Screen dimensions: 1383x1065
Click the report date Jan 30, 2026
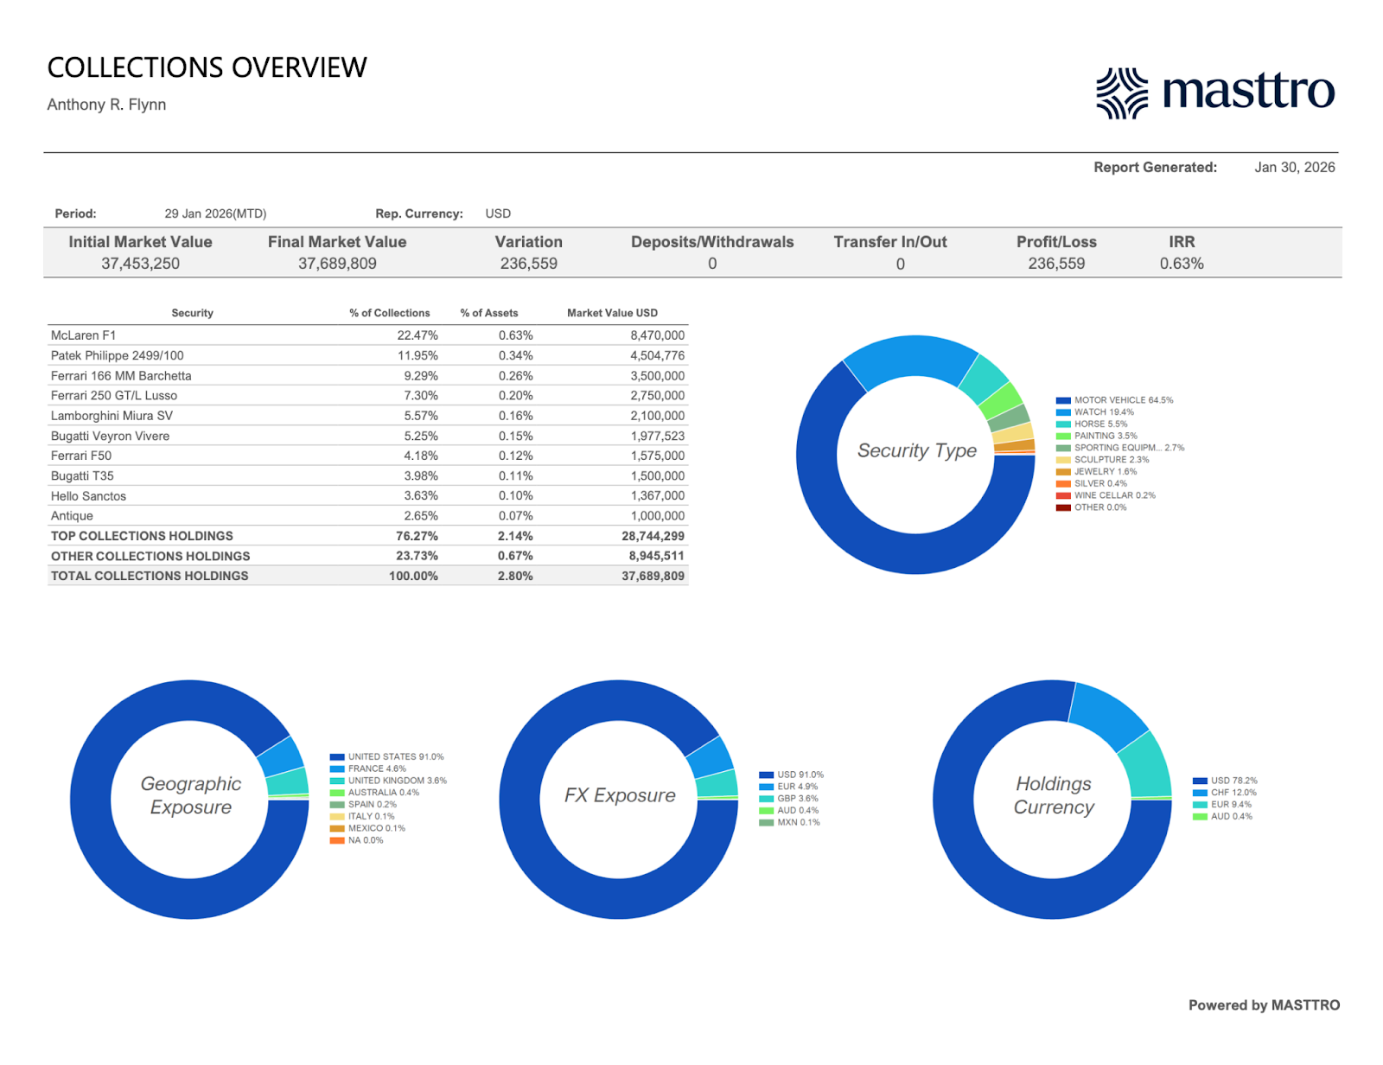coord(1295,168)
